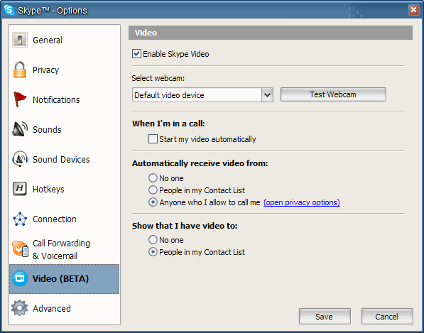Click the Skype logo in title bar
The image size is (424, 333).
point(9,10)
